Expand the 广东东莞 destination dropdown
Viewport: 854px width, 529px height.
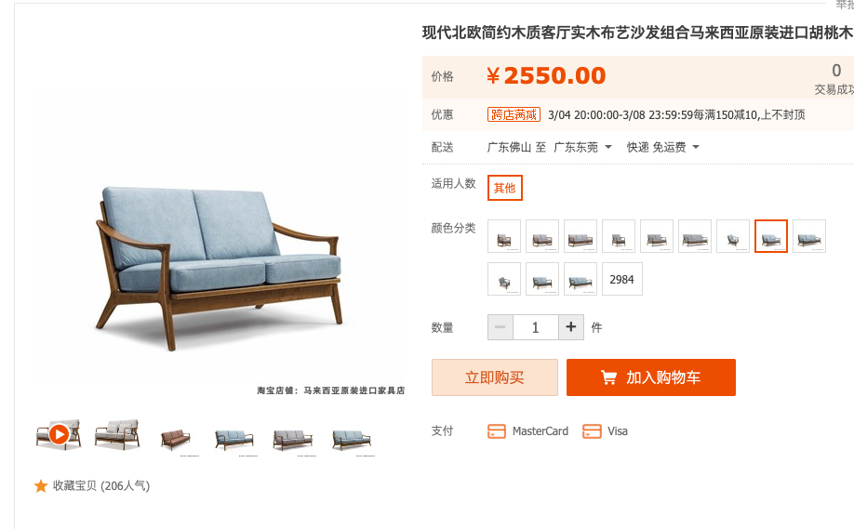(608, 147)
